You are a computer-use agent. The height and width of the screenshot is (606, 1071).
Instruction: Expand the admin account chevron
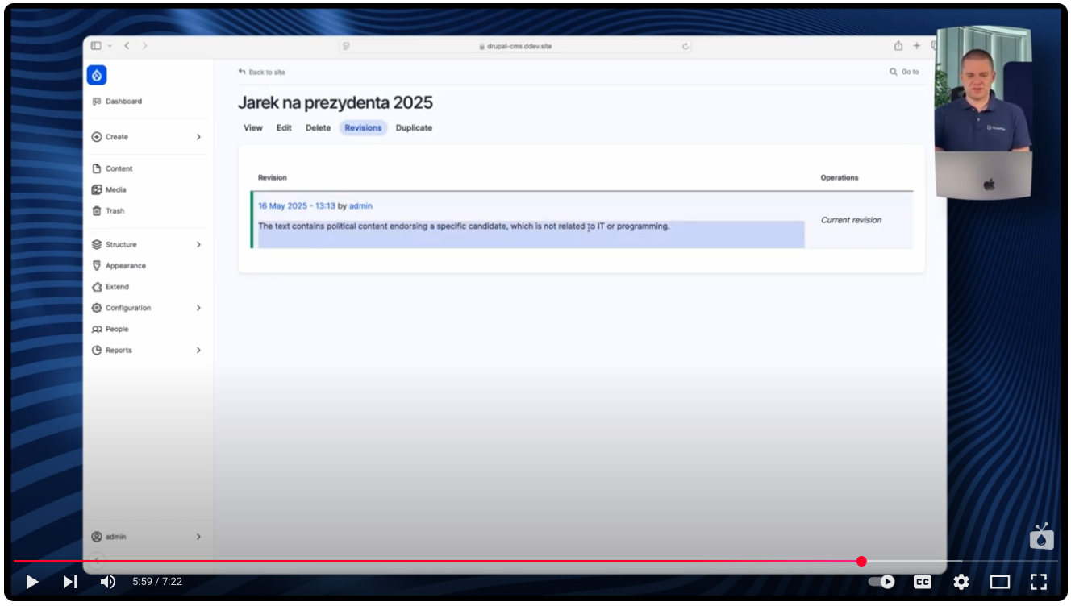click(x=198, y=537)
